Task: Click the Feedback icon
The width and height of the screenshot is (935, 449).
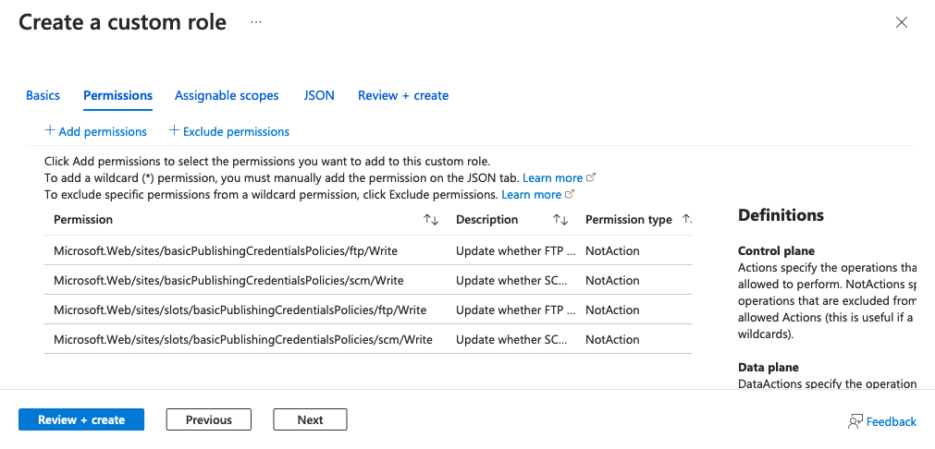Action: [x=855, y=421]
